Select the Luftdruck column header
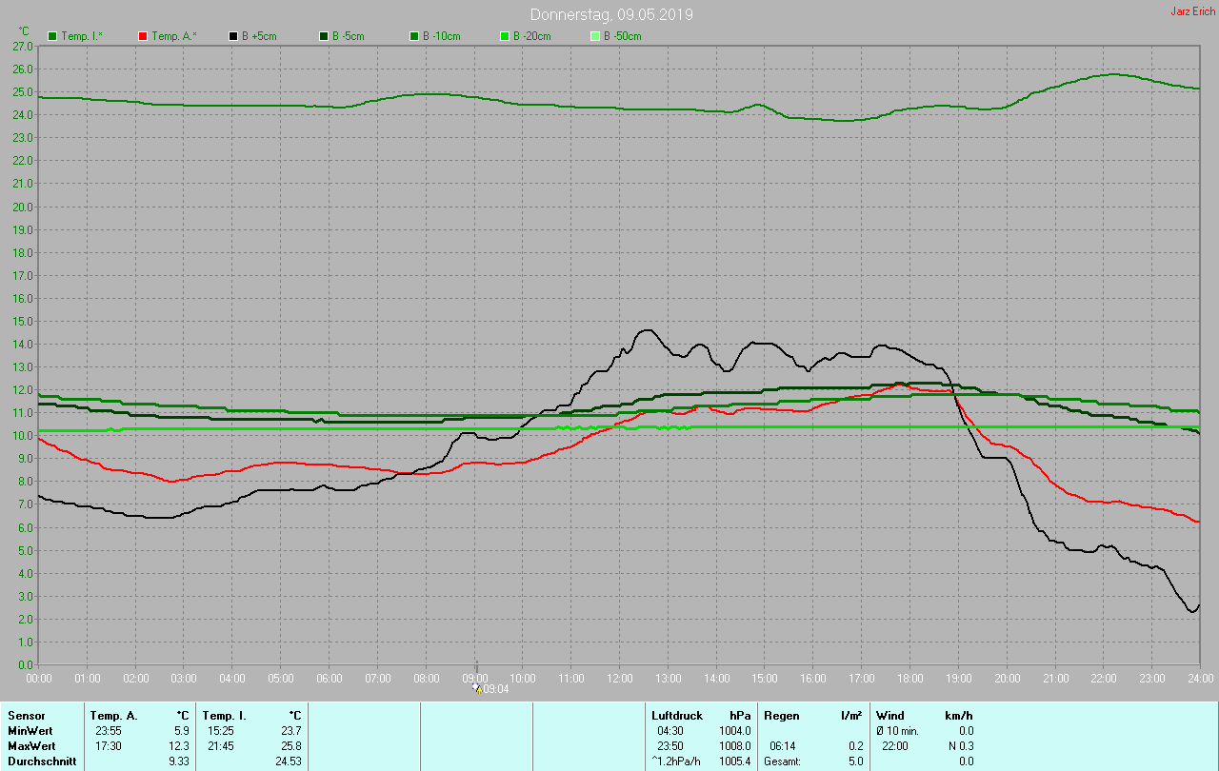This screenshot has width=1219, height=771. click(677, 715)
